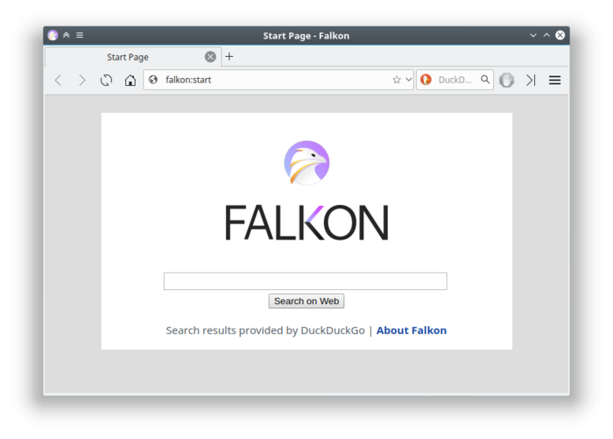Expand the address bar history dropdown
Screen dimensions: 613x439
pos(409,80)
